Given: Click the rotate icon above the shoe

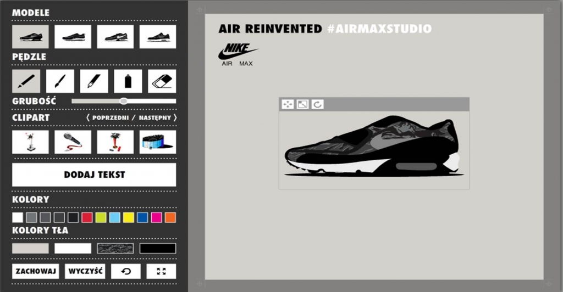Looking at the screenshot, I should 317,104.
